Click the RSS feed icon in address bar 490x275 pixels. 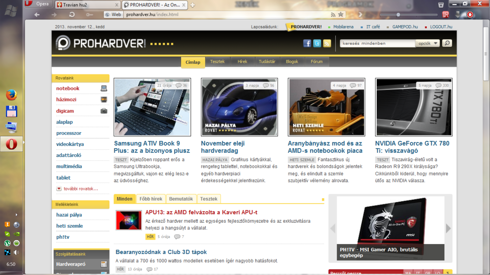point(333,15)
